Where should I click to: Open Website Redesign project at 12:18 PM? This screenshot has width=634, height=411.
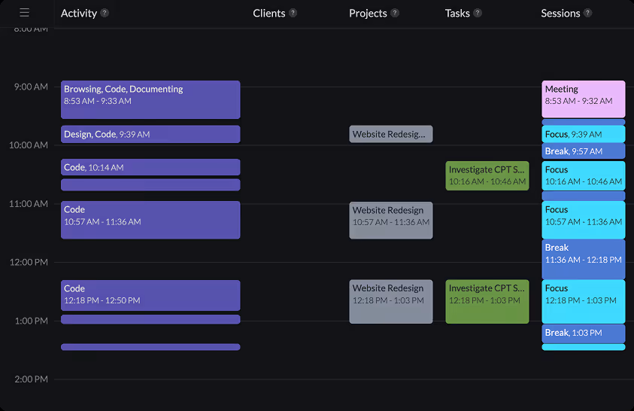[390, 301]
